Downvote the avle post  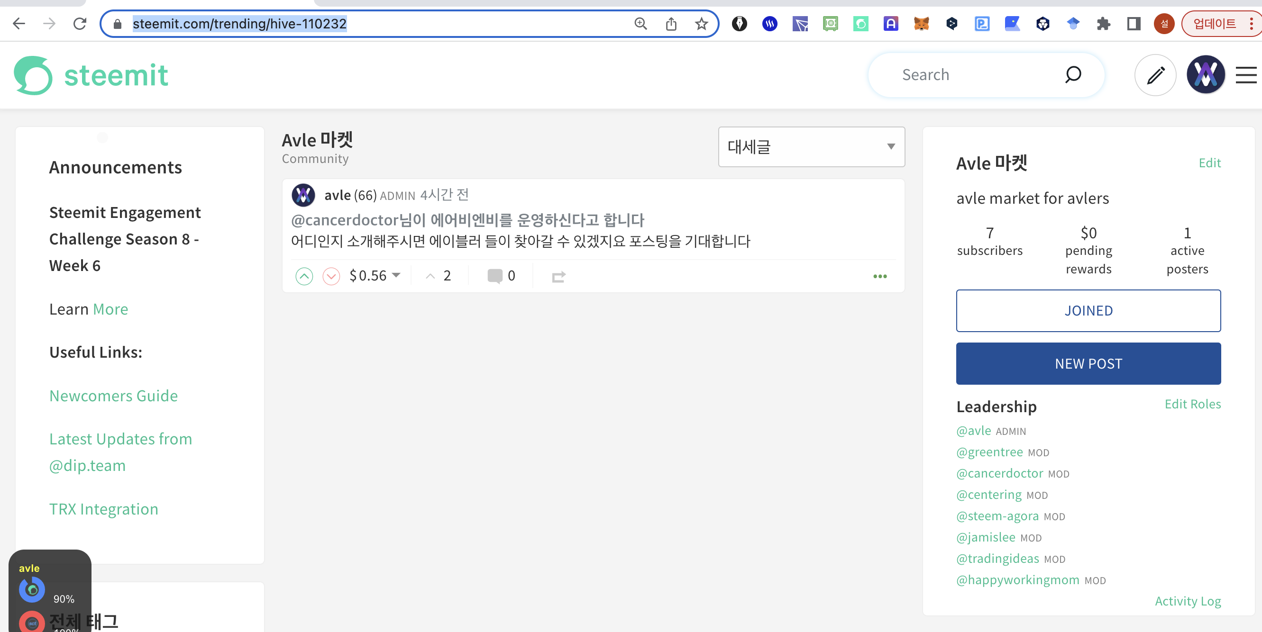click(331, 276)
